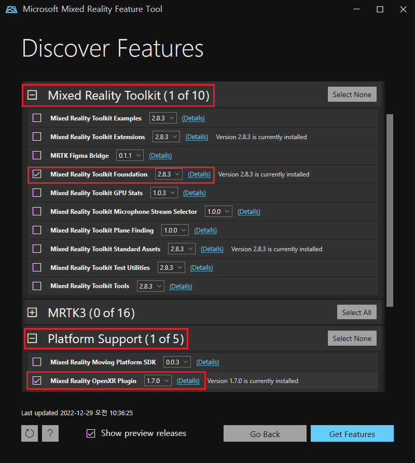Open Details link for Toolkit Foundation
This screenshot has width=415, height=463.
[x=199, y=174]
